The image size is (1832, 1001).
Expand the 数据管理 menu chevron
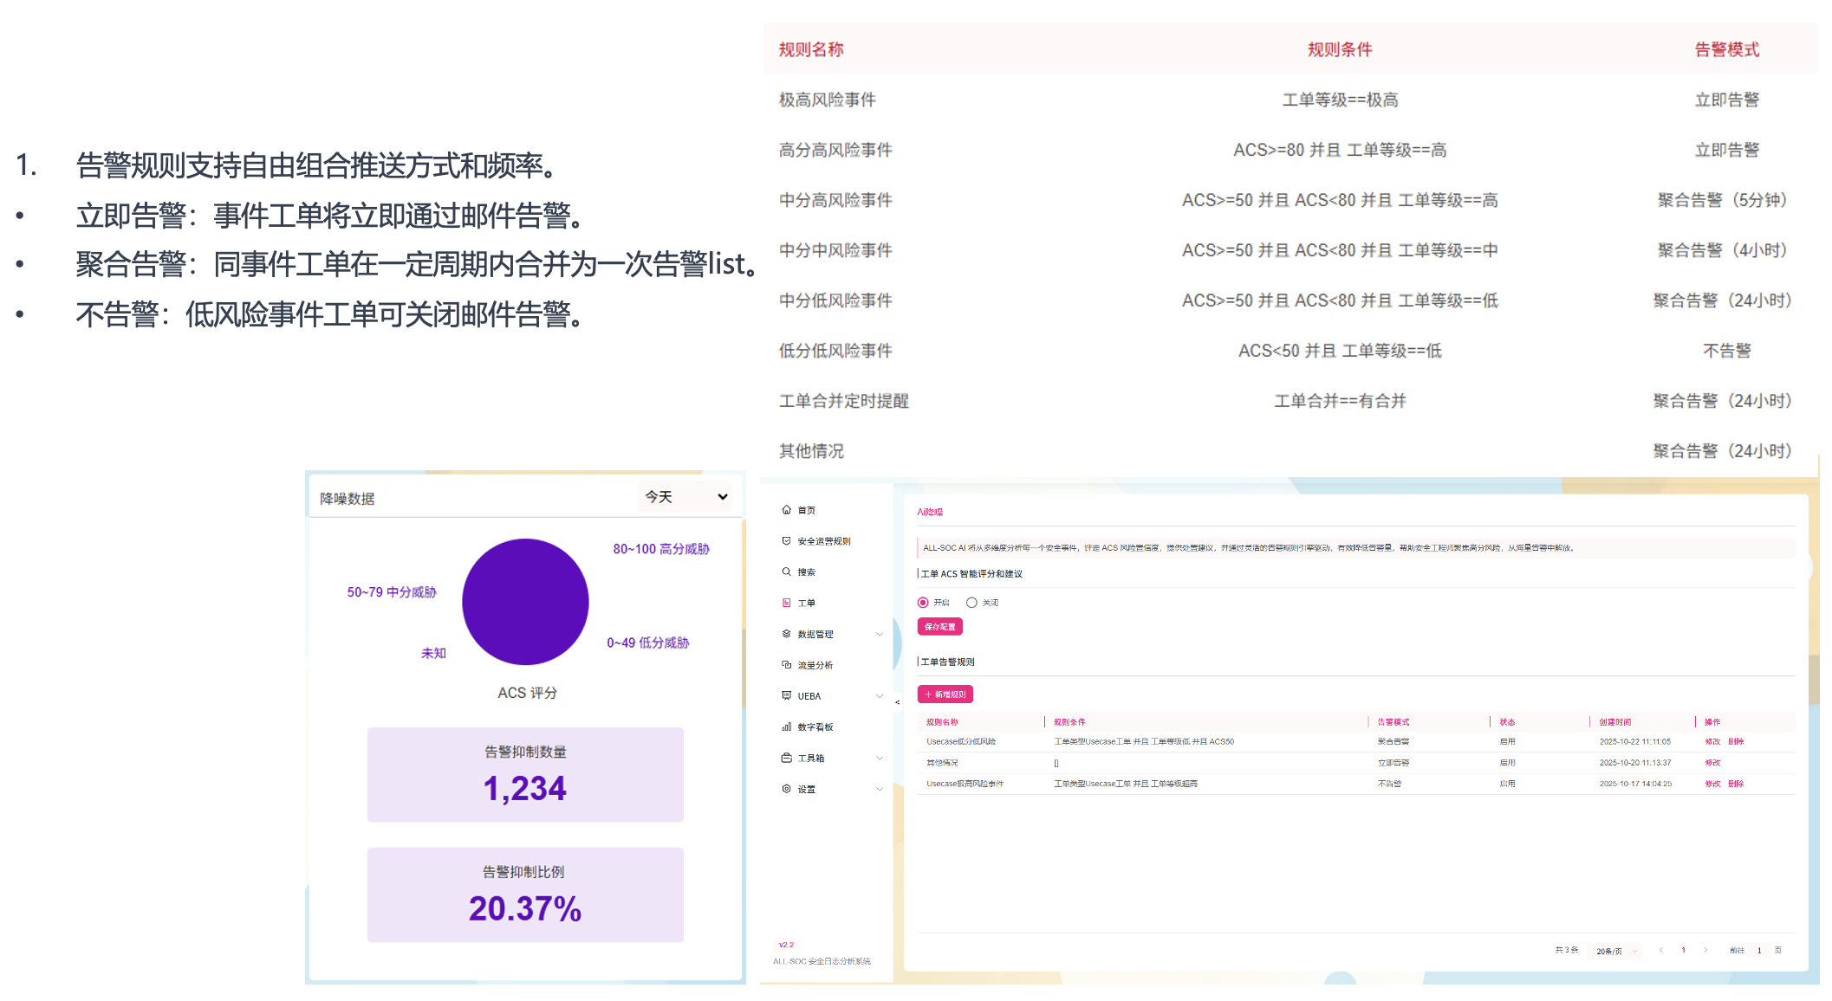click(x=880, y=634)
